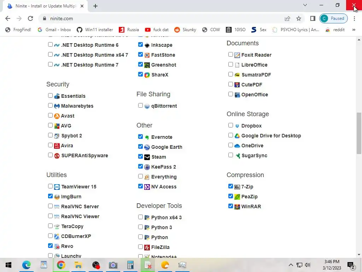Image resolution: width=362 pixels, height=272 pixels.
Task: Tick the CutePDF checkbox
Action: [230, 84]
